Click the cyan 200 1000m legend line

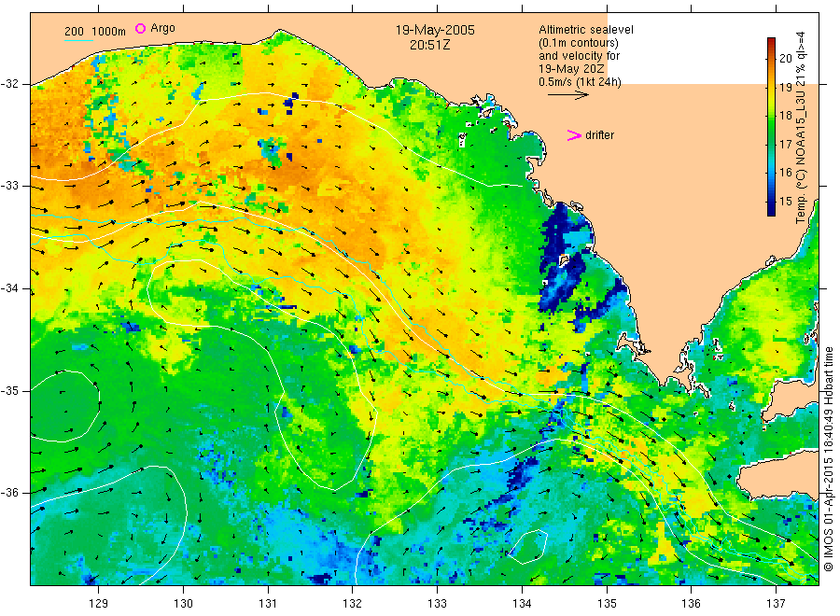coord(78,39)
